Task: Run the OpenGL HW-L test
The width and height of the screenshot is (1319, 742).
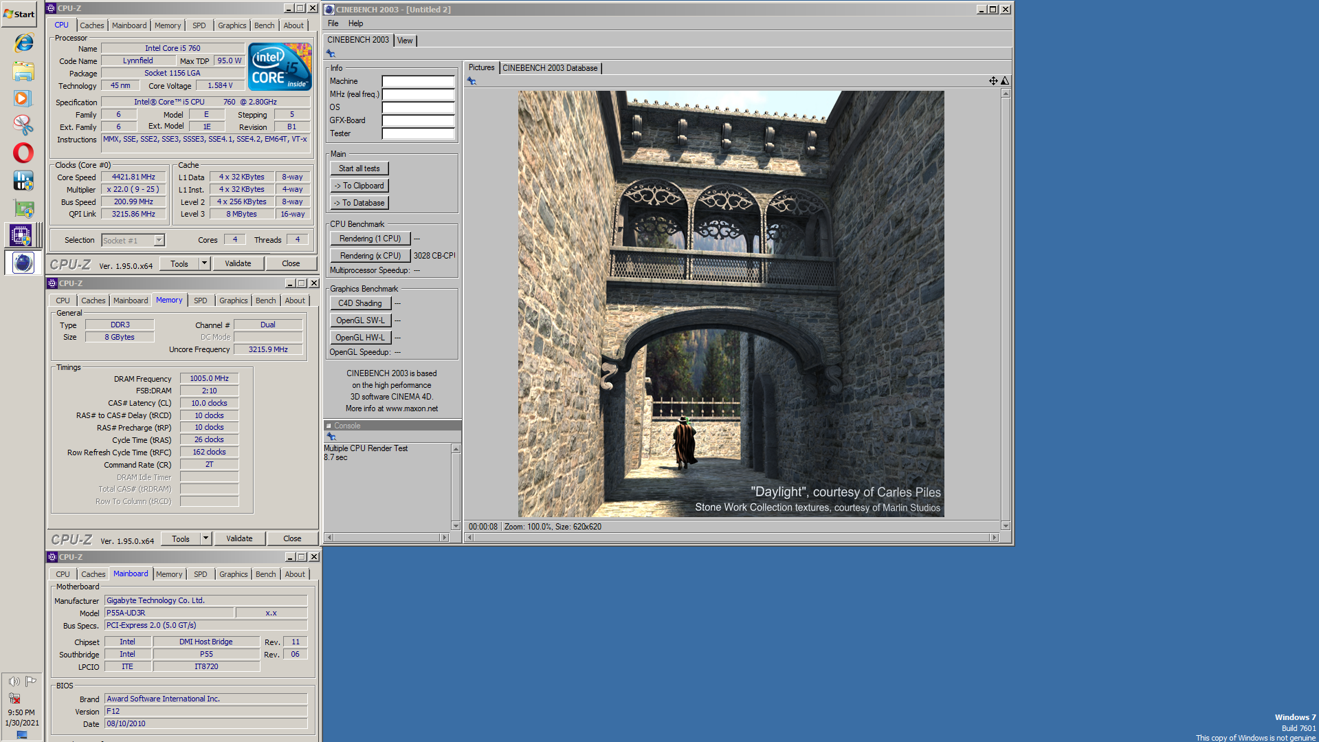Action: pos(360,338)
